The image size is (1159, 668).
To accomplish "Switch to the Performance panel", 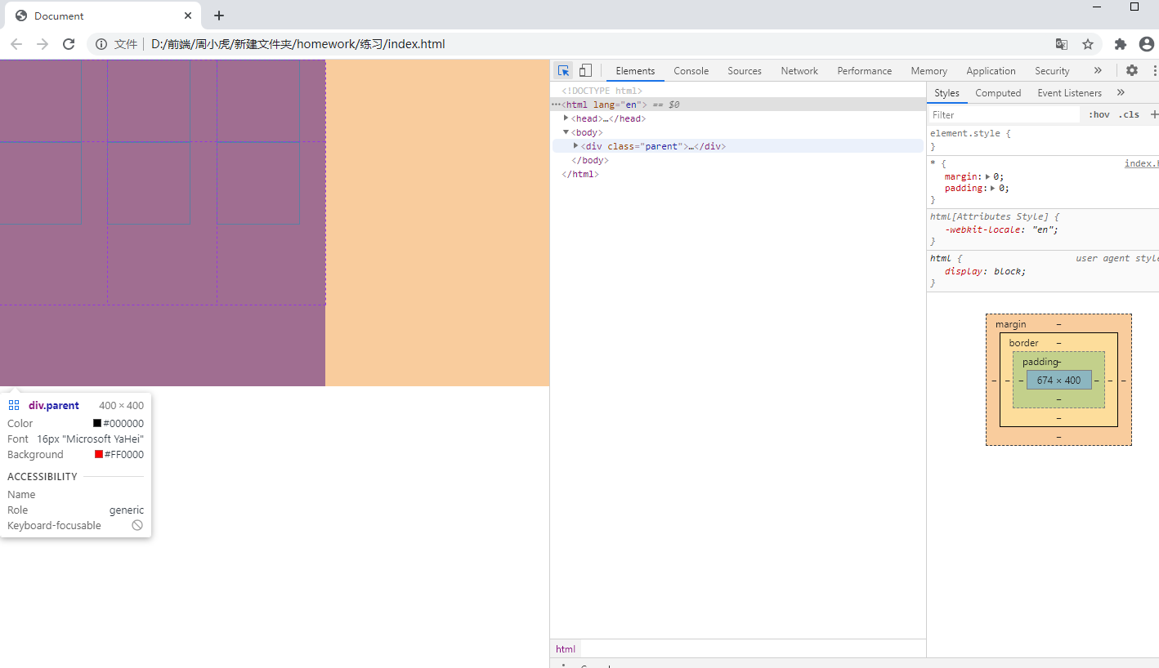I will tap(865, 71).
